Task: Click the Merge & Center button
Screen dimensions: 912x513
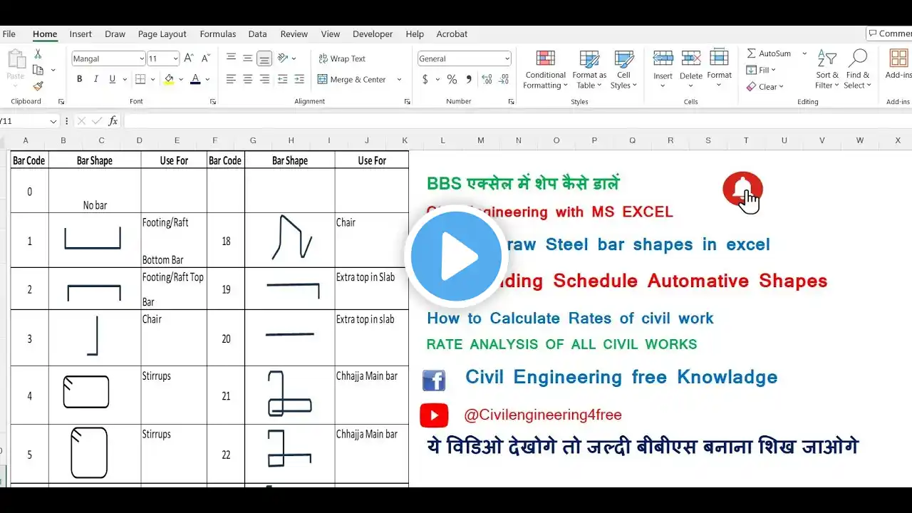Action: (352, 79)
